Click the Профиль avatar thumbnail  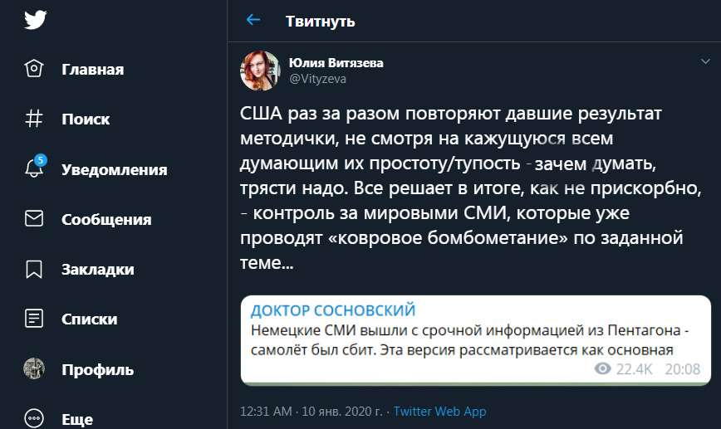pyautogui.click(x=34, y=368)
